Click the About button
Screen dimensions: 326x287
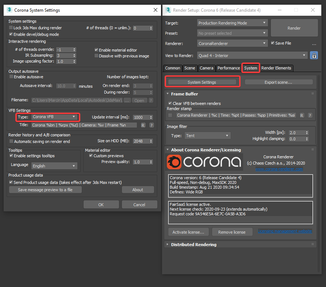(138, 190)
